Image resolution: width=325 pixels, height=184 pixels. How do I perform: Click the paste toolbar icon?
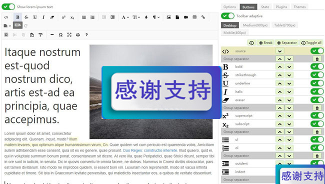click(32, 35)
